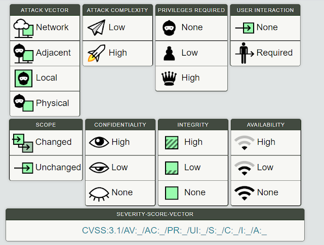Select the solid green None integrity swatch

pos(172,192)
